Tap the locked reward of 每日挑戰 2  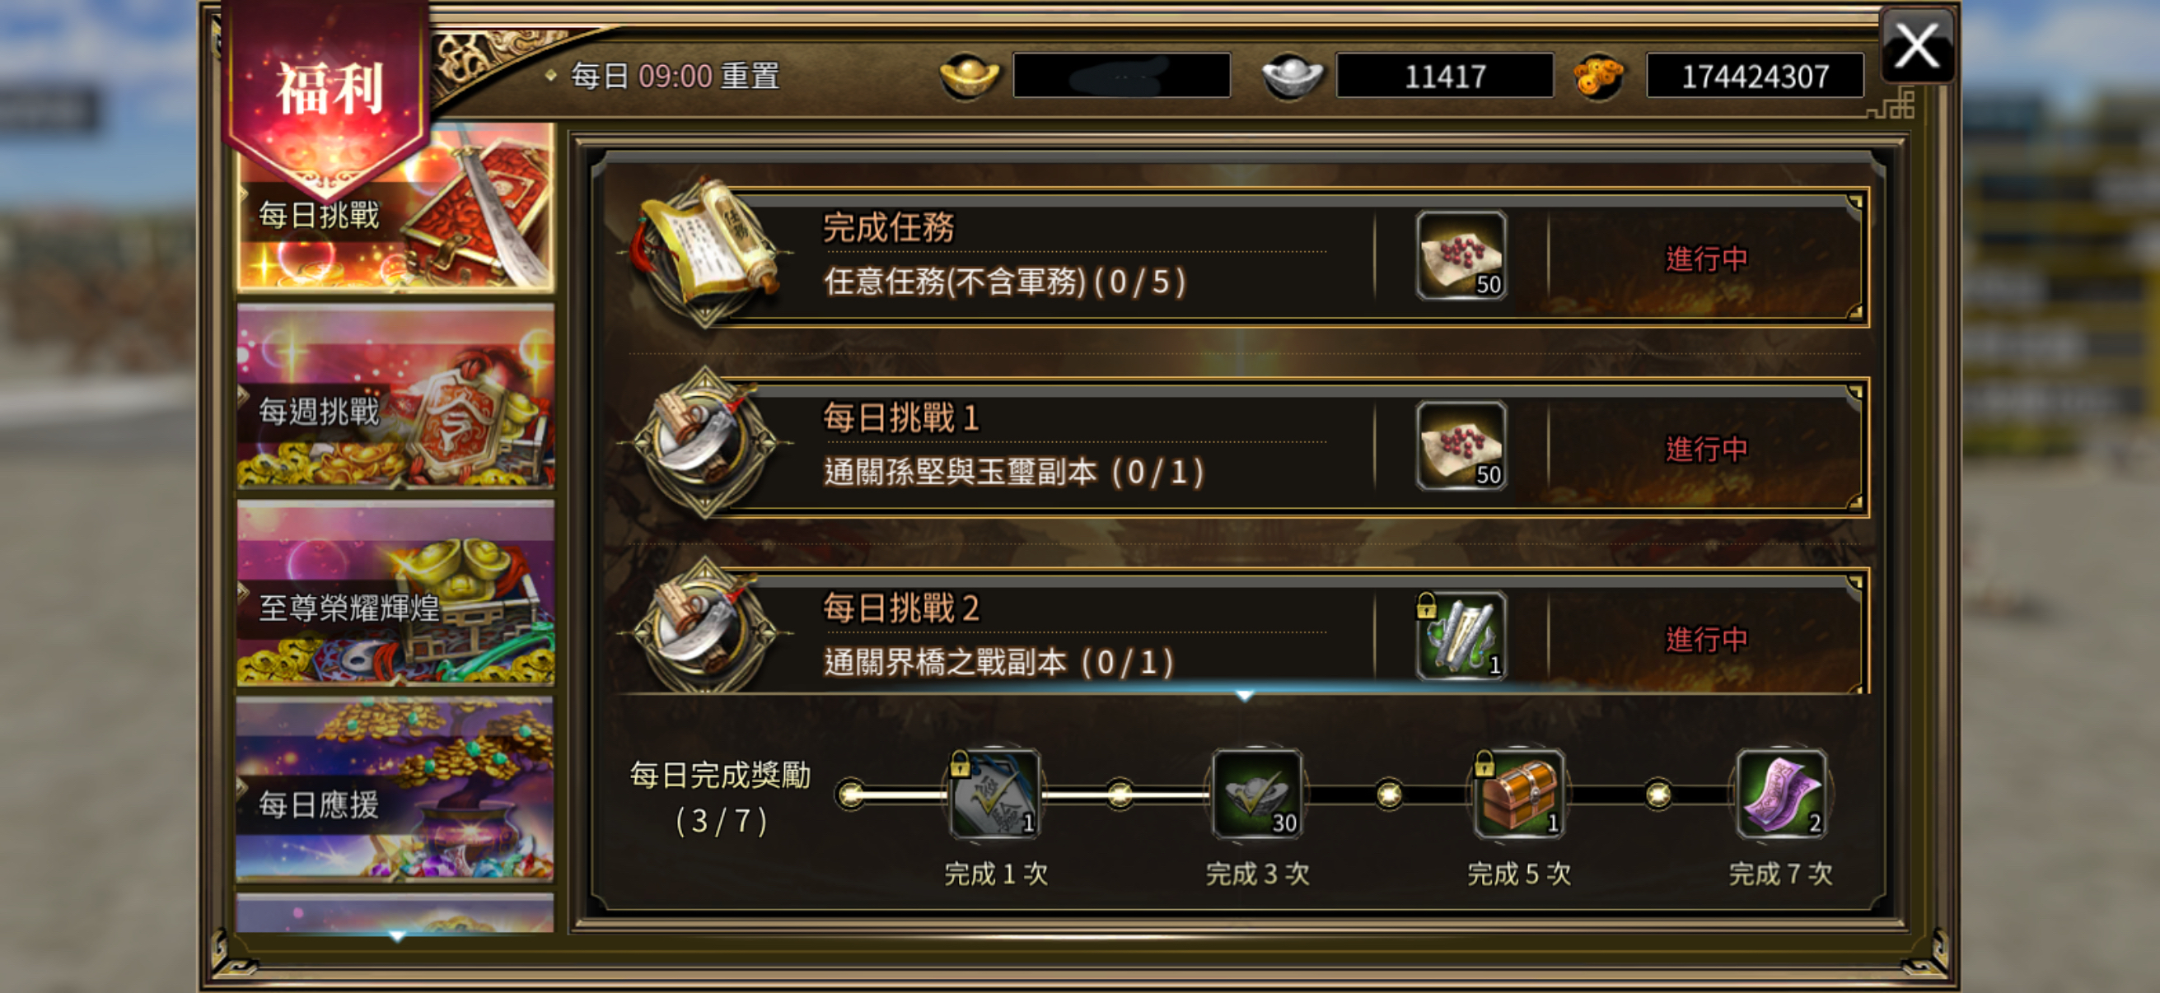[x=1461, y=636]
